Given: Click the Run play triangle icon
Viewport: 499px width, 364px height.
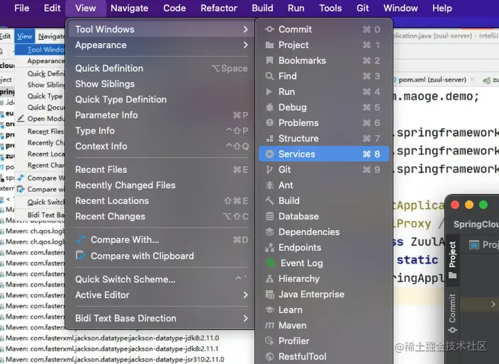Looking at the screenshot, I should pyautogui.click(x=269, y=91).
